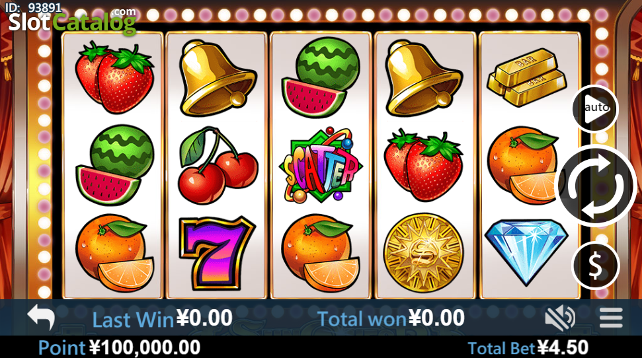Click the watermelon on third reel top
642x358 pixels.
(x=321, y=79)
